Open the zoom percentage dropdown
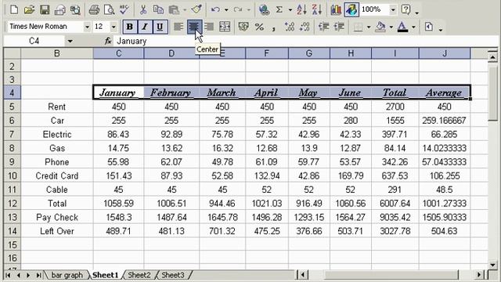The height and width of the screenshot is (282, 501). click(393, 10)
